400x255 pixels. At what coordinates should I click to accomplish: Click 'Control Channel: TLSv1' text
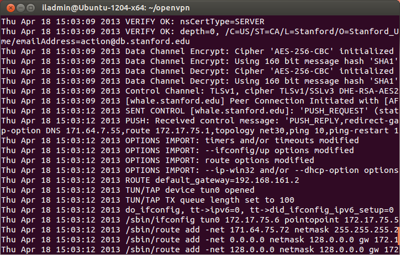click(x=181, y=91)
